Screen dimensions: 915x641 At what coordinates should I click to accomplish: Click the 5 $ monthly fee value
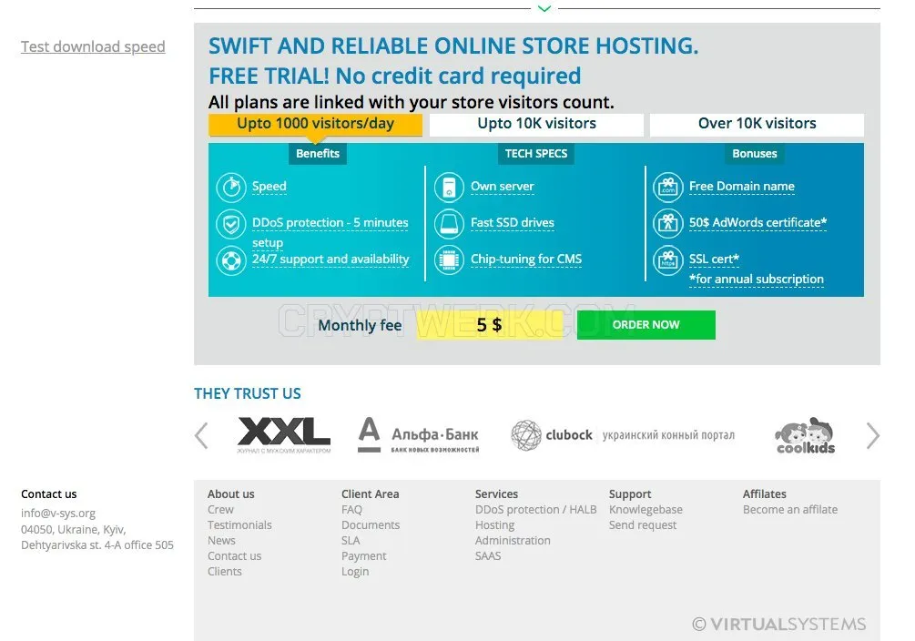click(489, 324)
